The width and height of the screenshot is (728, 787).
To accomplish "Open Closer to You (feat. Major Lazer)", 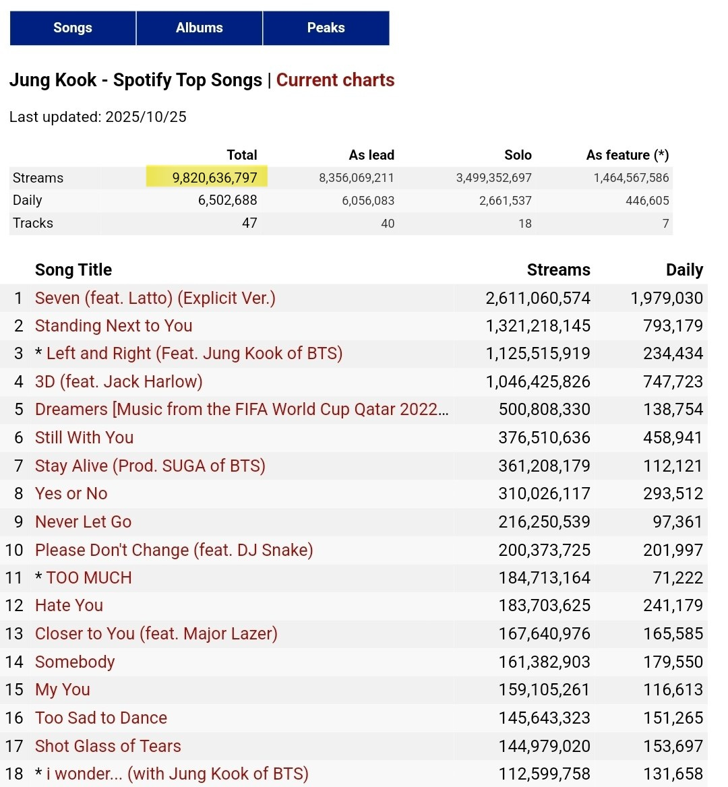I will 156,634.
